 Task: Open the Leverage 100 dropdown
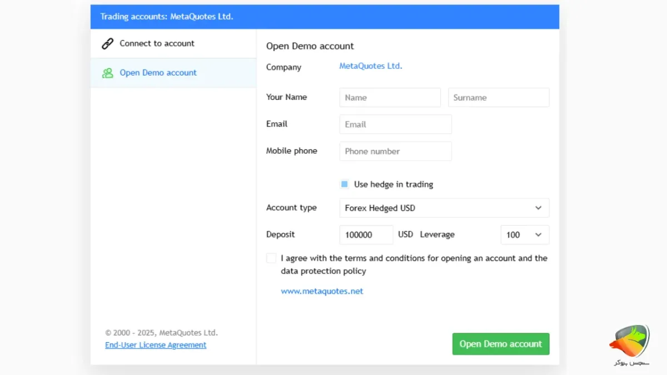[525, 234]
